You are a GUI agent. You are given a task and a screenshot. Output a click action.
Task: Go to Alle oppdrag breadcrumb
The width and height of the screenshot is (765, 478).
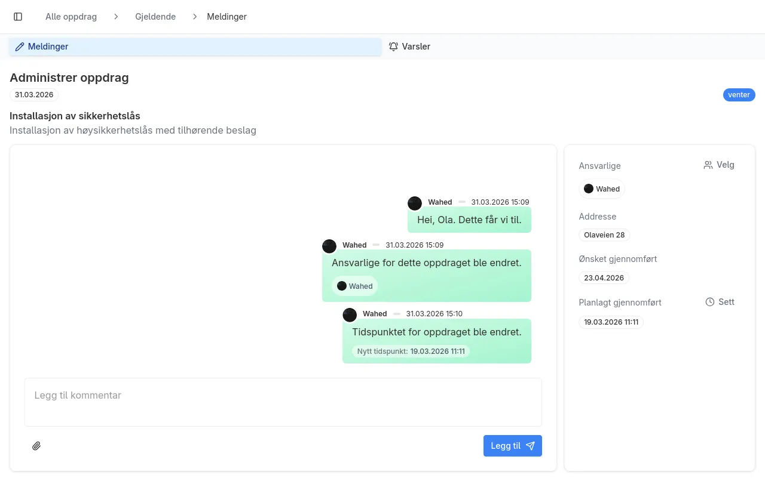pos(71,17)
